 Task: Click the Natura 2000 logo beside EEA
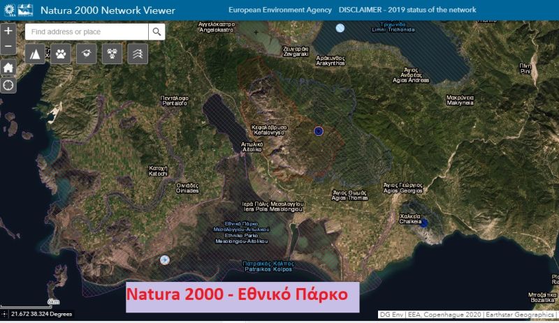click(26, 10)
